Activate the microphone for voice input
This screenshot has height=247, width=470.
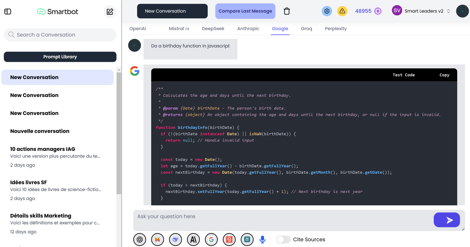pos(262,239)
